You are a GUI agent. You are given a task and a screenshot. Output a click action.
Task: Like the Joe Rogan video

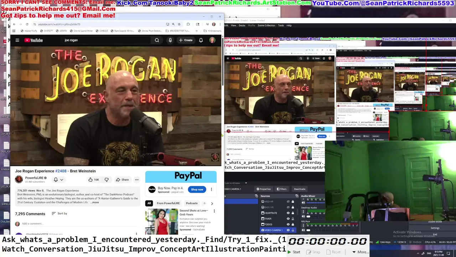coord(94,180)
